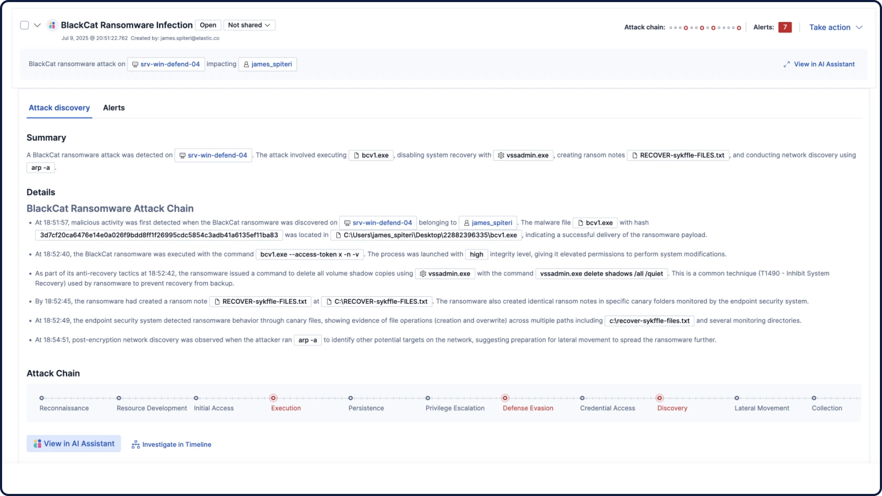Click Lateral Movement marker on attack chain

coord(737,398)
